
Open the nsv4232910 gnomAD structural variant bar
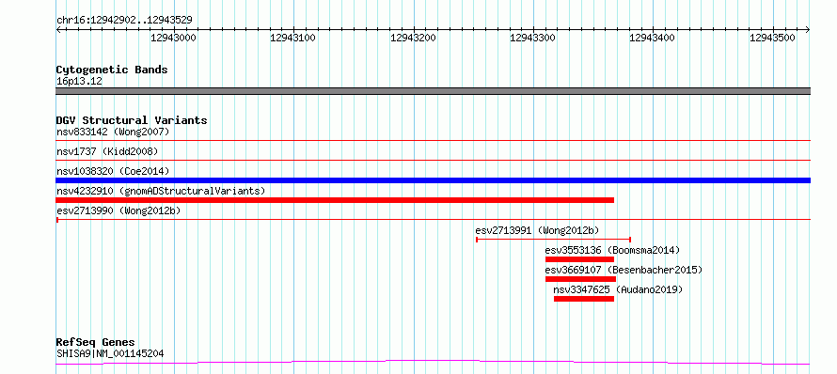pyautogui.click(x=335, y=200)
